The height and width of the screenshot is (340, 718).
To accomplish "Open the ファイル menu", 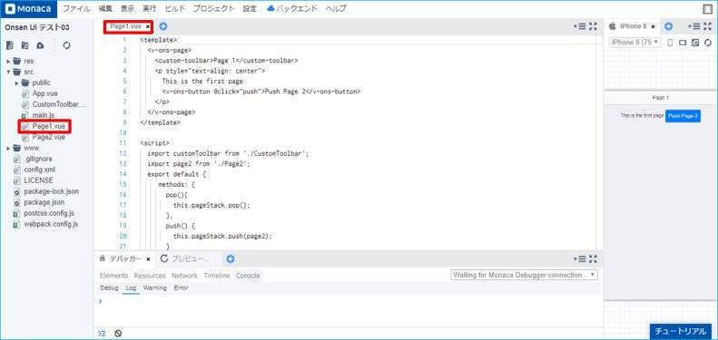I will 76,9.
